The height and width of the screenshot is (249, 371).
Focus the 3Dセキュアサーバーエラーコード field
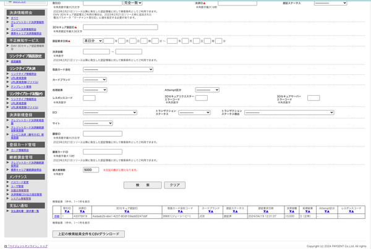point(313,98)
